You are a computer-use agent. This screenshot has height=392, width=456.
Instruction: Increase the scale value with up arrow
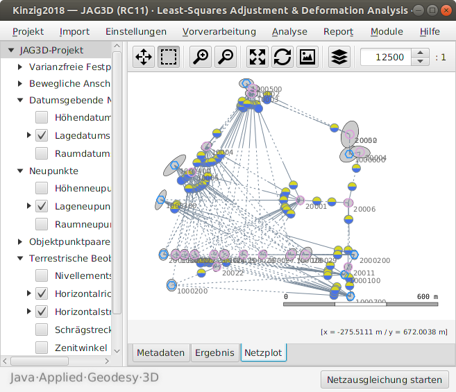pos(420,53)
